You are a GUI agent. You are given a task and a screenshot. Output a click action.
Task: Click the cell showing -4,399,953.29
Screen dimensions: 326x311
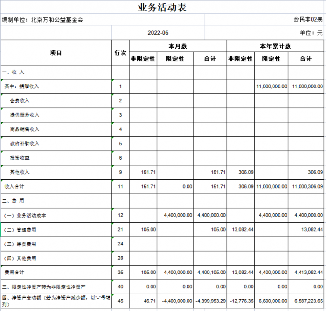click(210, 301)
